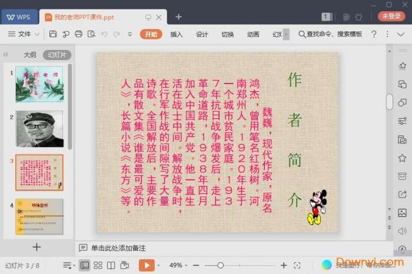Close the 我的老师PPT课件.ppt tab

(x=159, y=17)
